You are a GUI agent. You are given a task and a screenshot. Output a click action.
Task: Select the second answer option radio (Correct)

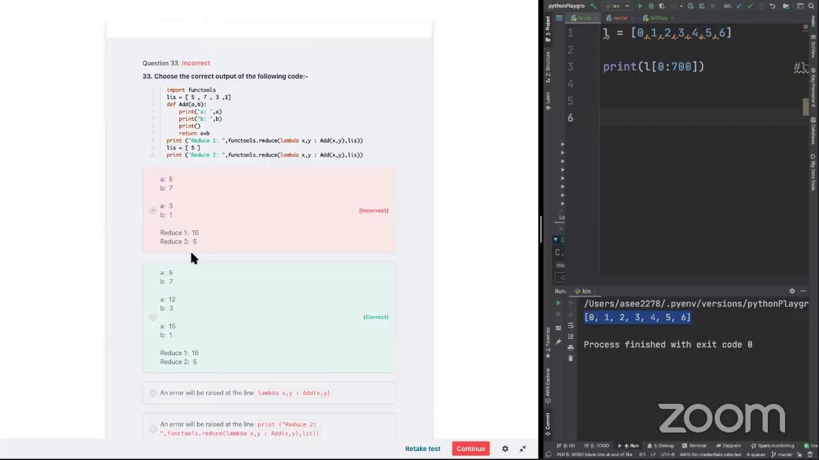click(153, 317)
